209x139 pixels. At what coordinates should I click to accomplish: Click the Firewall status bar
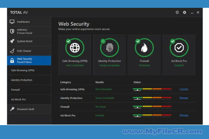point(152,107)
